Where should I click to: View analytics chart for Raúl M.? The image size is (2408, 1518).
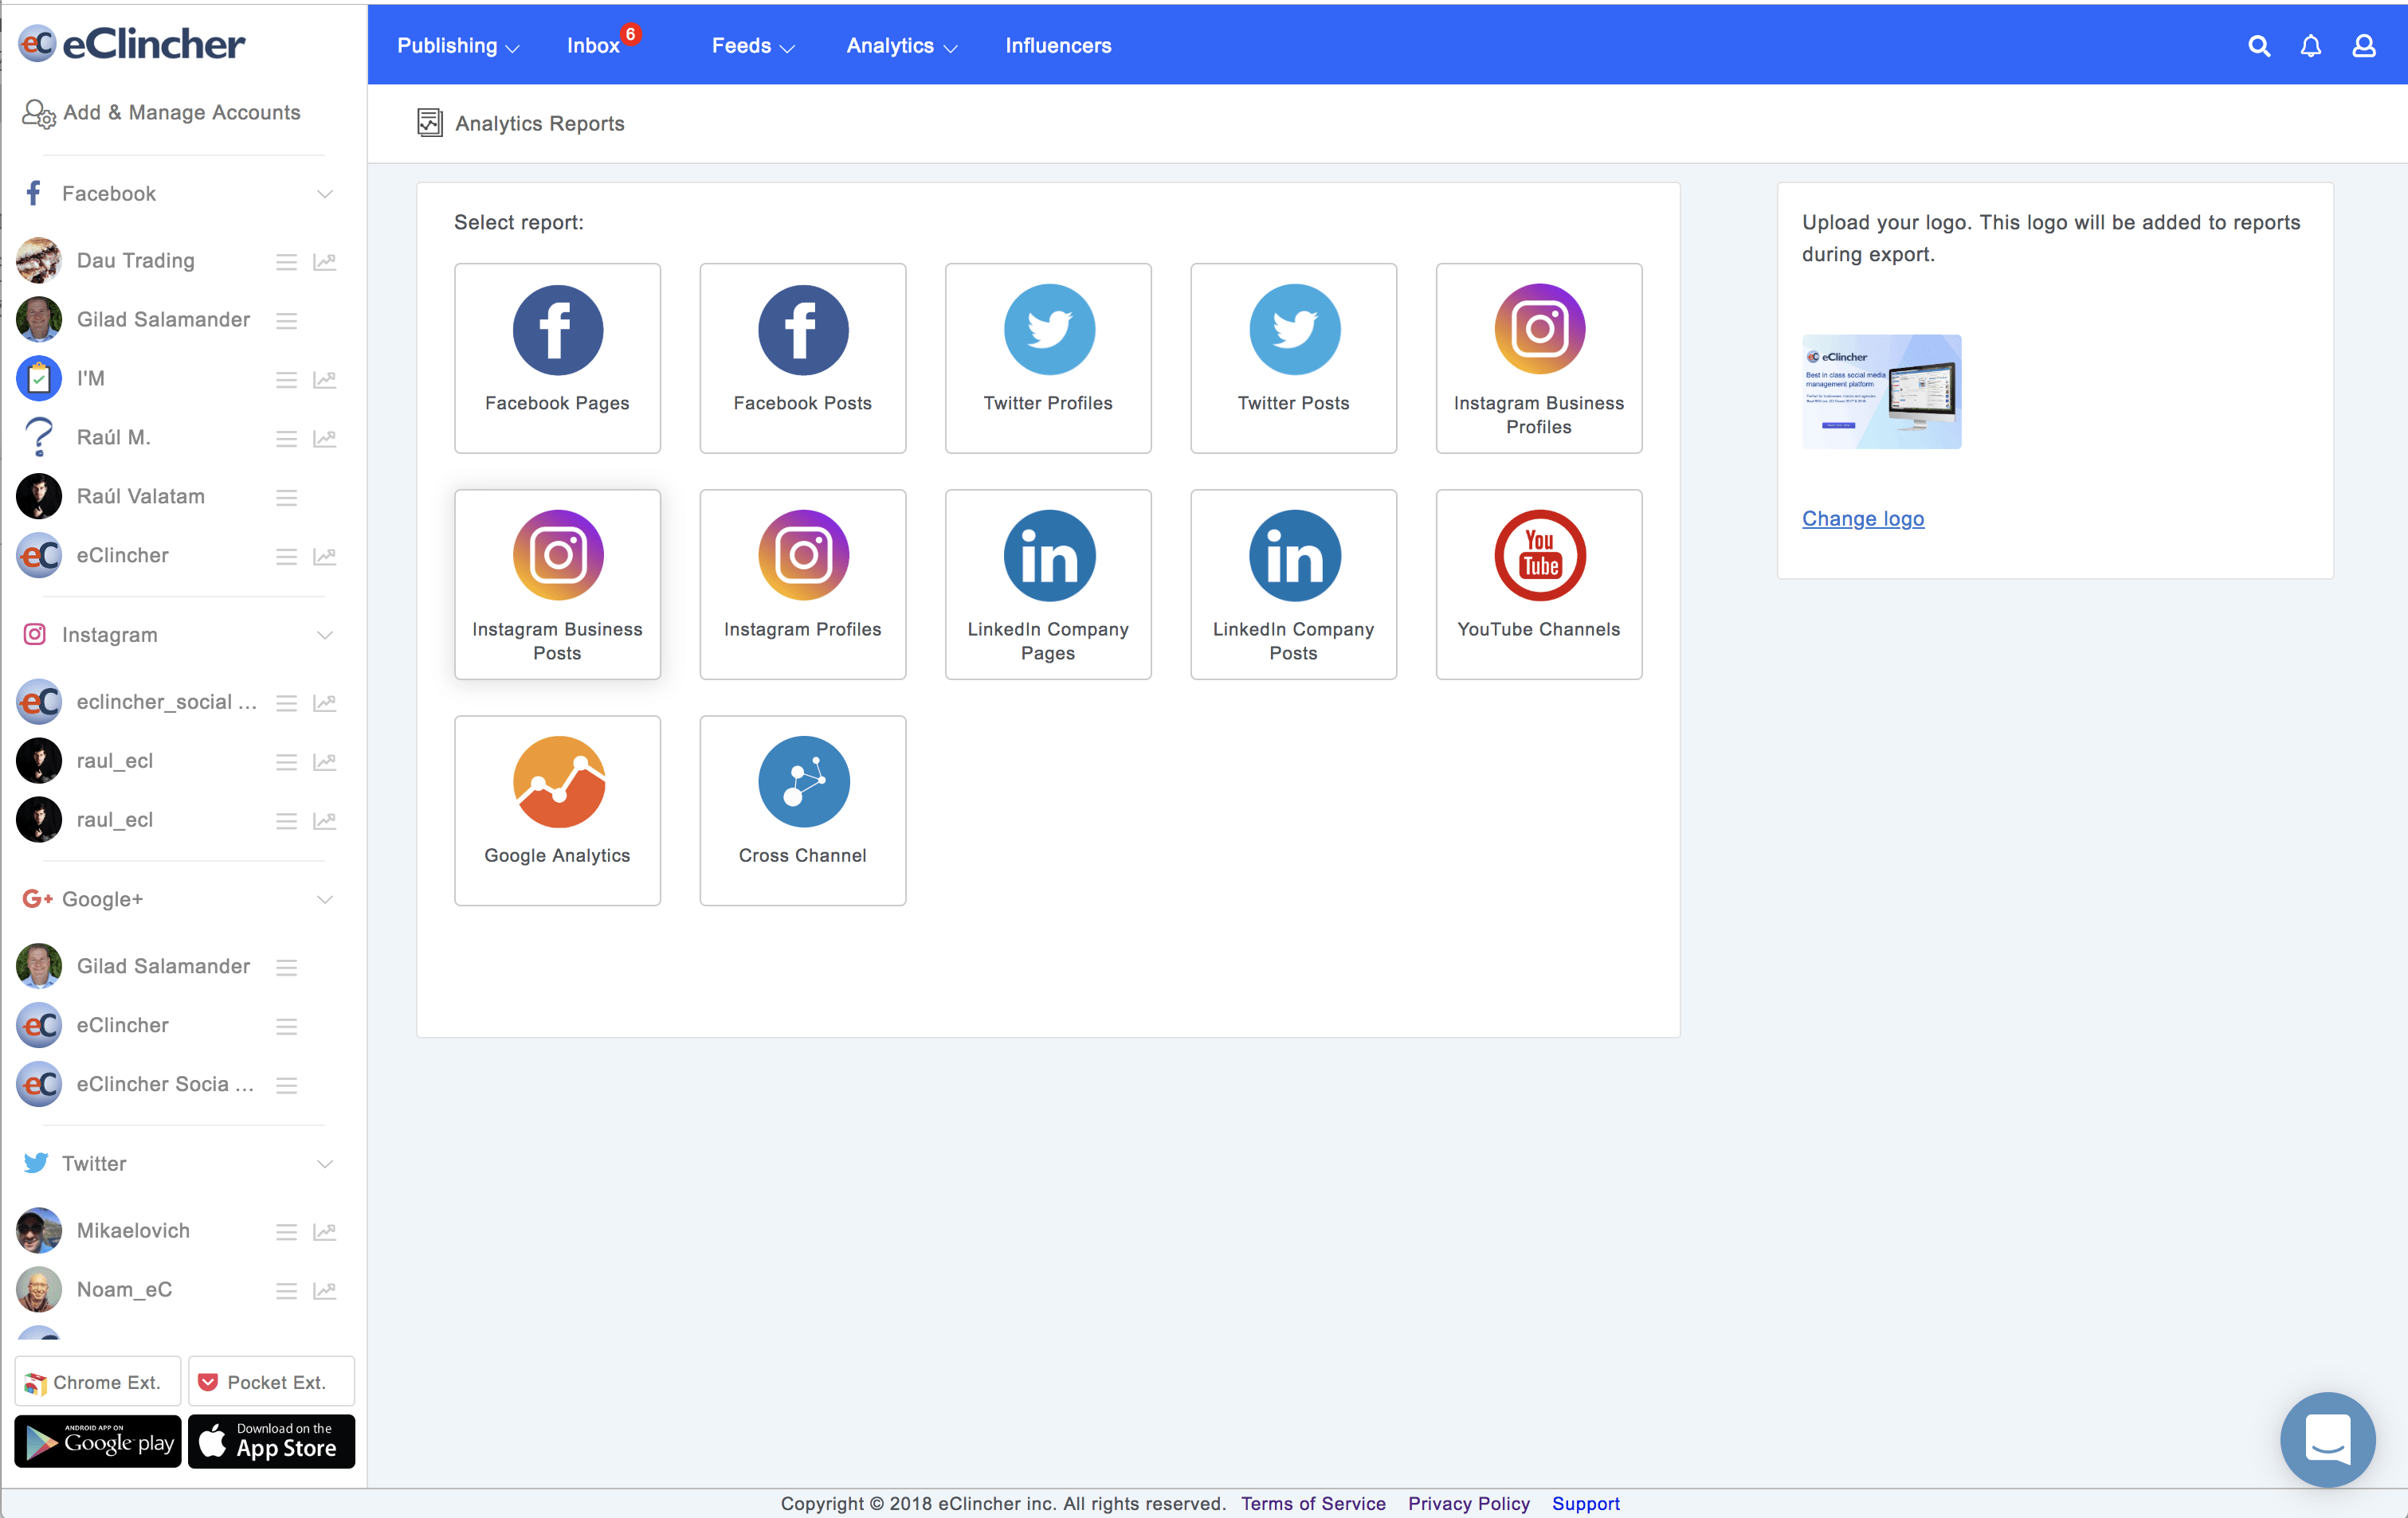325,439
